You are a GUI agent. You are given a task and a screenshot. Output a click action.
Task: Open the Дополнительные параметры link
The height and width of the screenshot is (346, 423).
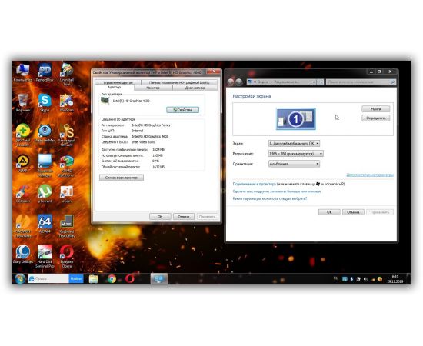click(370, 175)
